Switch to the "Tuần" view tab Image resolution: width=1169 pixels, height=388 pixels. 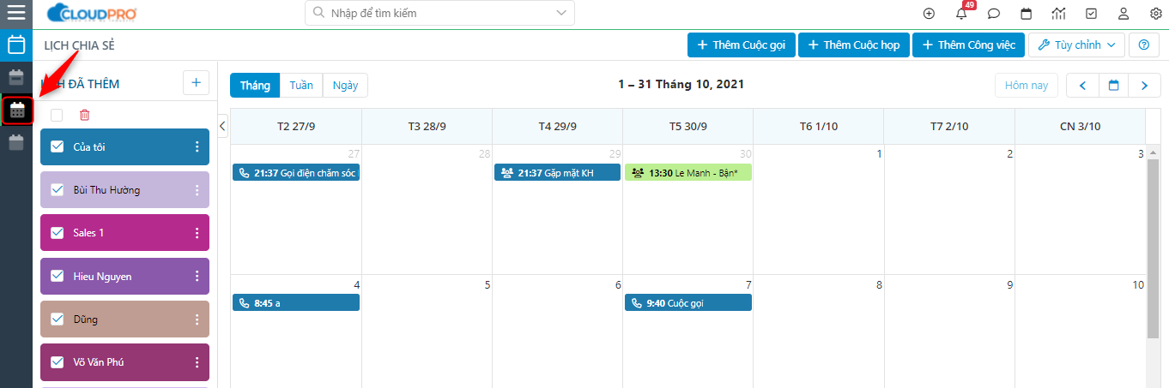301,86
